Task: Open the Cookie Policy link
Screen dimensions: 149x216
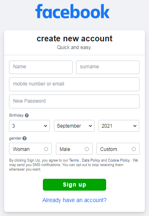Action: pos(119,160)
